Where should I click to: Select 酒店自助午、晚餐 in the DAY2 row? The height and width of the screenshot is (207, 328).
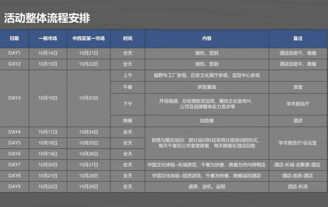tap(298, 64)
